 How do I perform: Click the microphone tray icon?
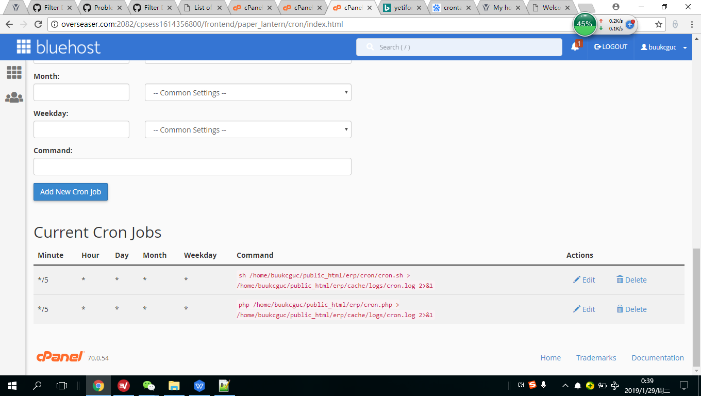click(543, 385)
